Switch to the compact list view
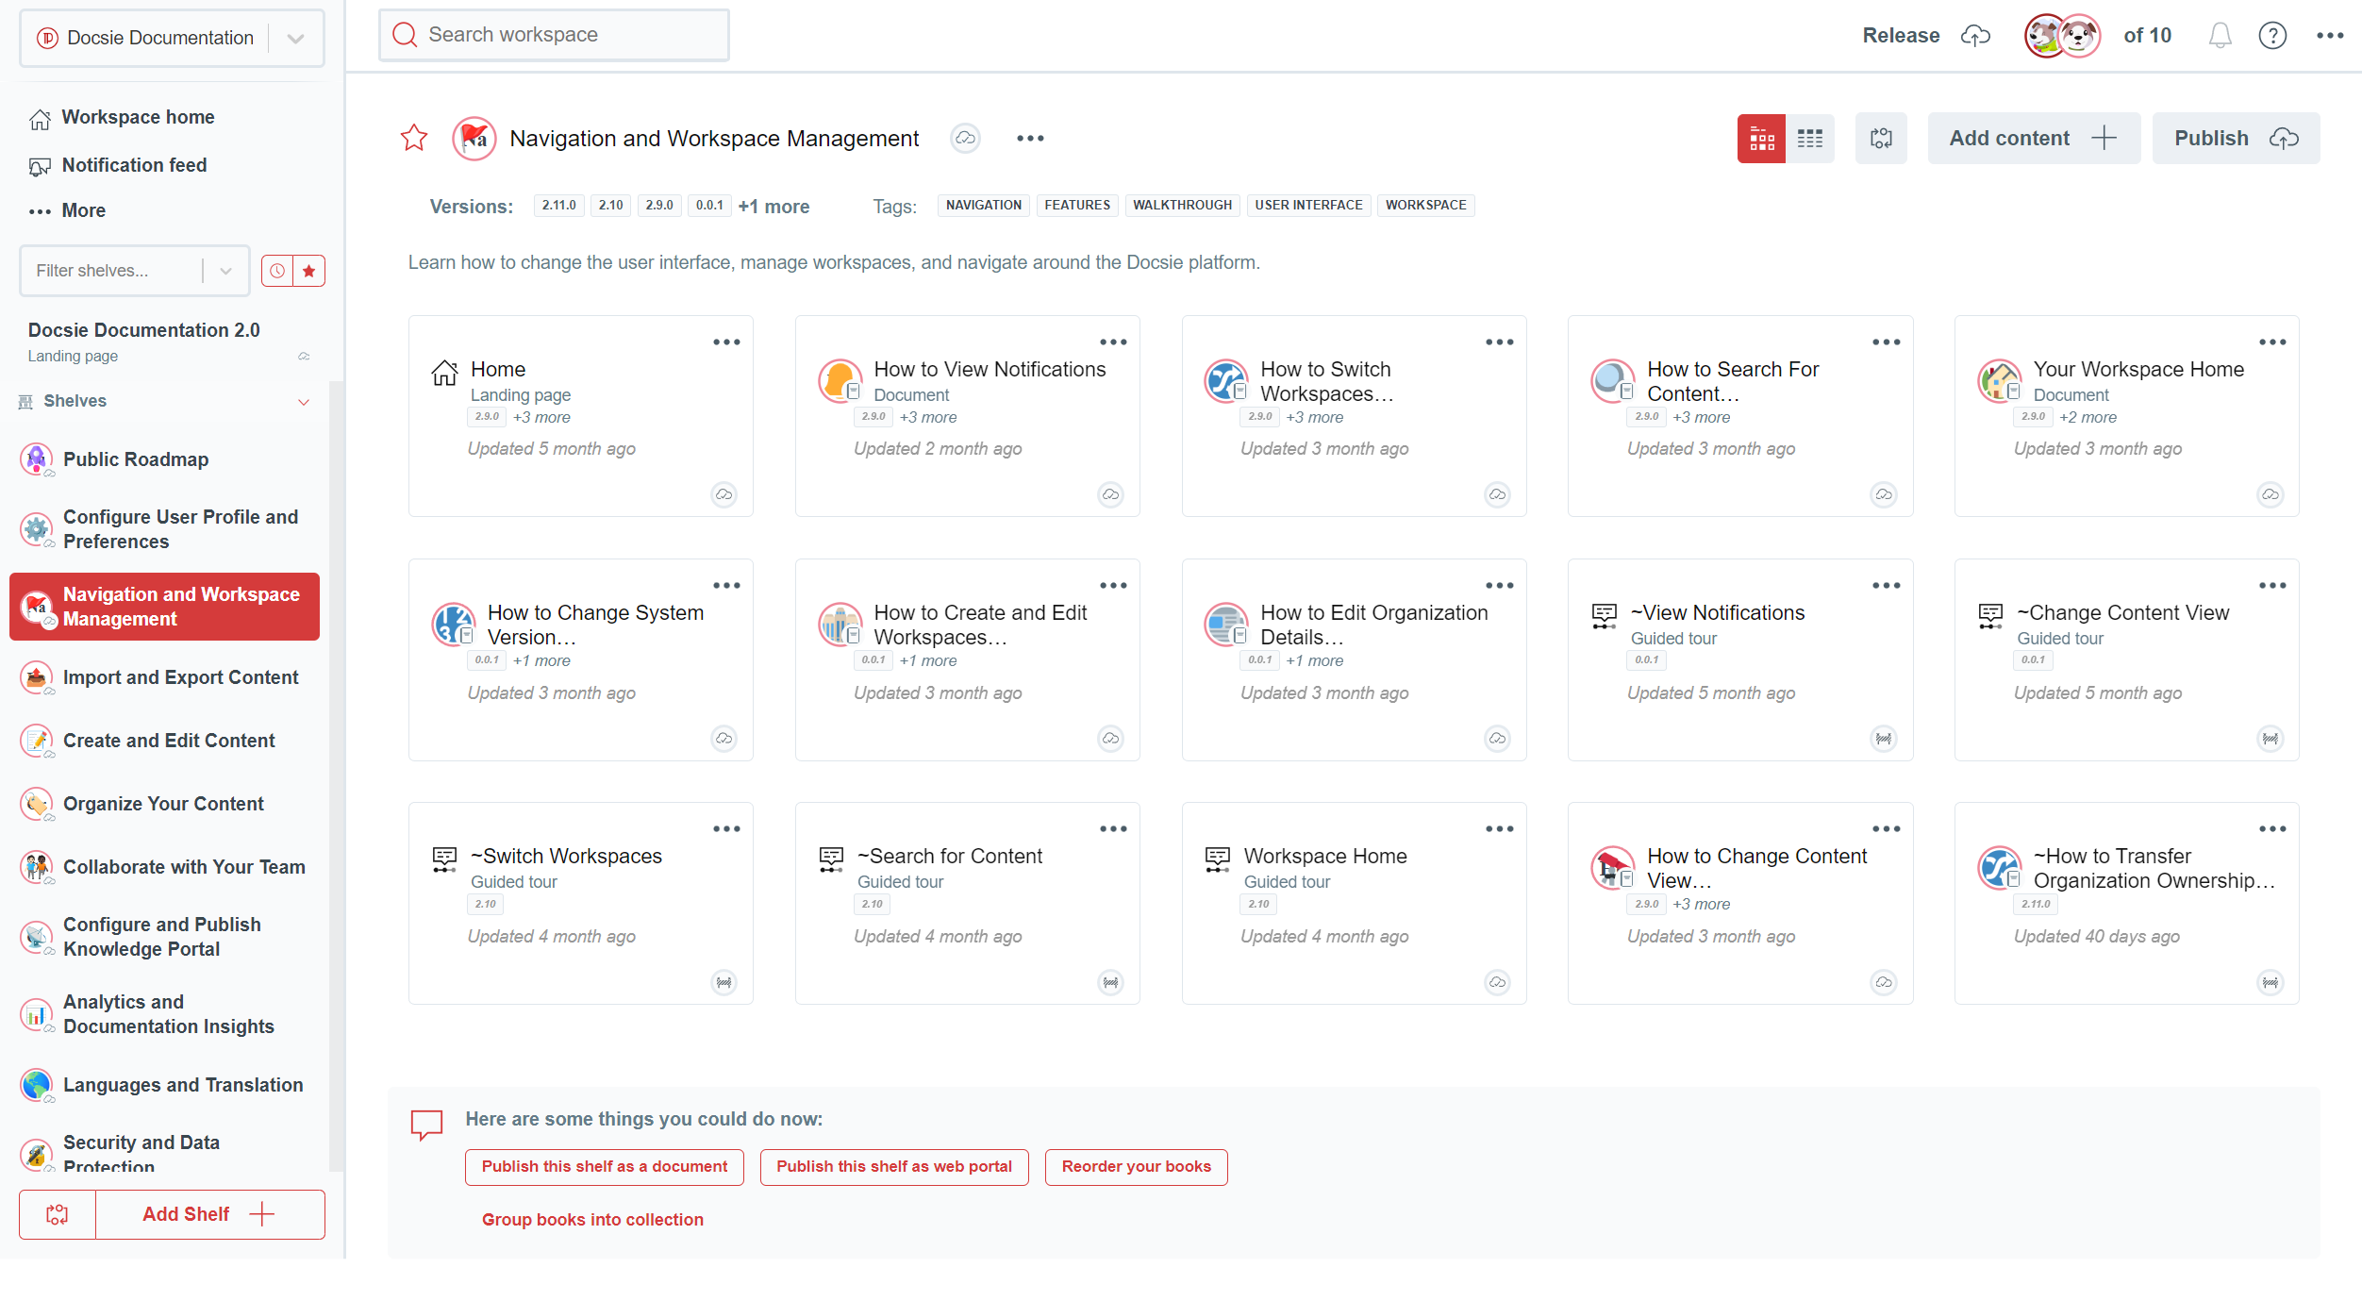The height and width of the screenshot is (1301, 2362). 1809,139
